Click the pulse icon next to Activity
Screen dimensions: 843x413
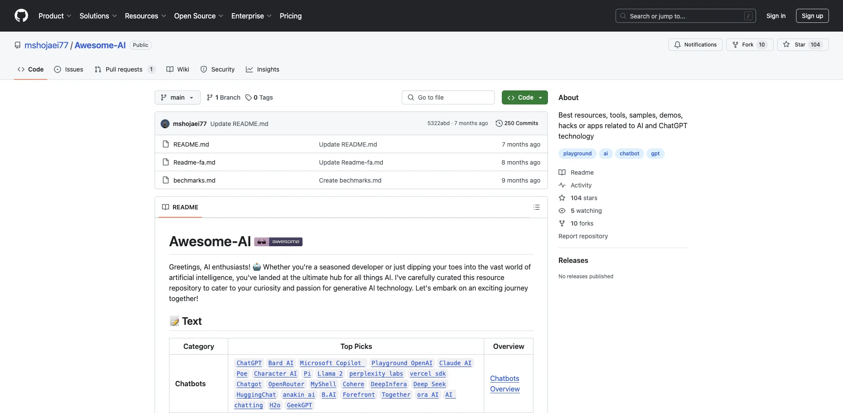(x=562, y=185)
